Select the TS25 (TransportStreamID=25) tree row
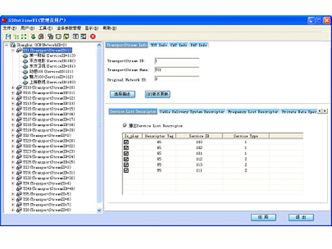Image resolution: width=332 pixels, height=249 pixels. pos(49,162)
